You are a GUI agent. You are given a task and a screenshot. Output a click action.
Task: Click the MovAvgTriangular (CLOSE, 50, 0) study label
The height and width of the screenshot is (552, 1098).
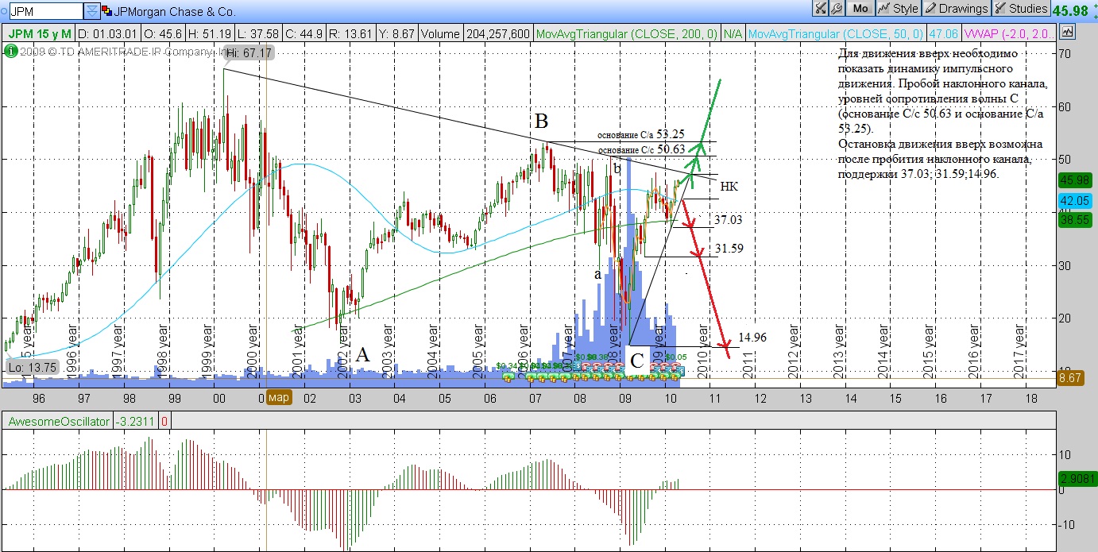click(x=836, y=33)
